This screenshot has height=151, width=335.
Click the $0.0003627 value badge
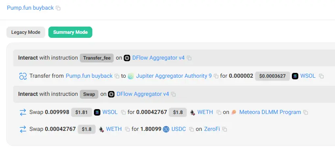[x=273, y=76]
